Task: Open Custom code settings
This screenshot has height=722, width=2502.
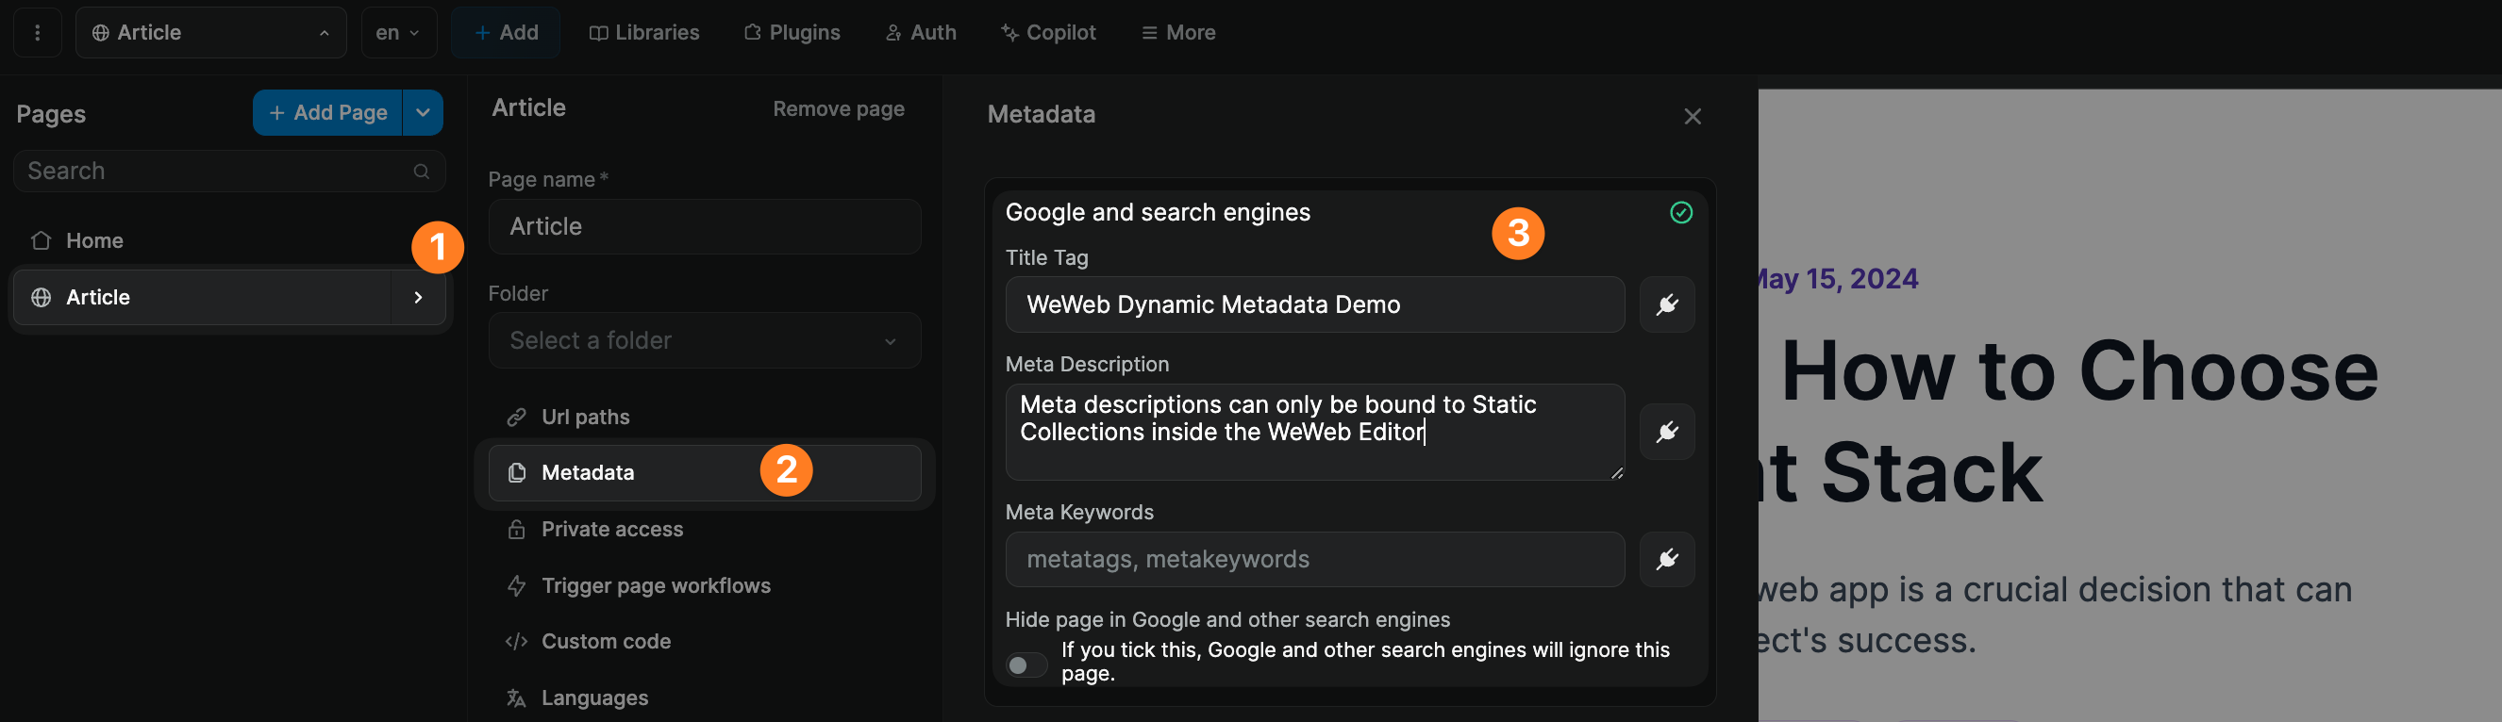Action: click(x=704, y=642)
